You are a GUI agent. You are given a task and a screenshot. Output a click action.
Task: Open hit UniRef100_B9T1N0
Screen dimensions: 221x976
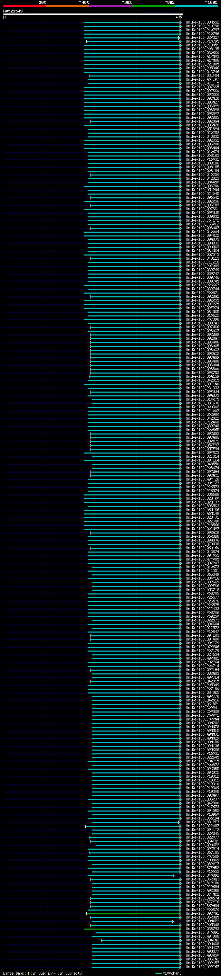tap(202, 384)
